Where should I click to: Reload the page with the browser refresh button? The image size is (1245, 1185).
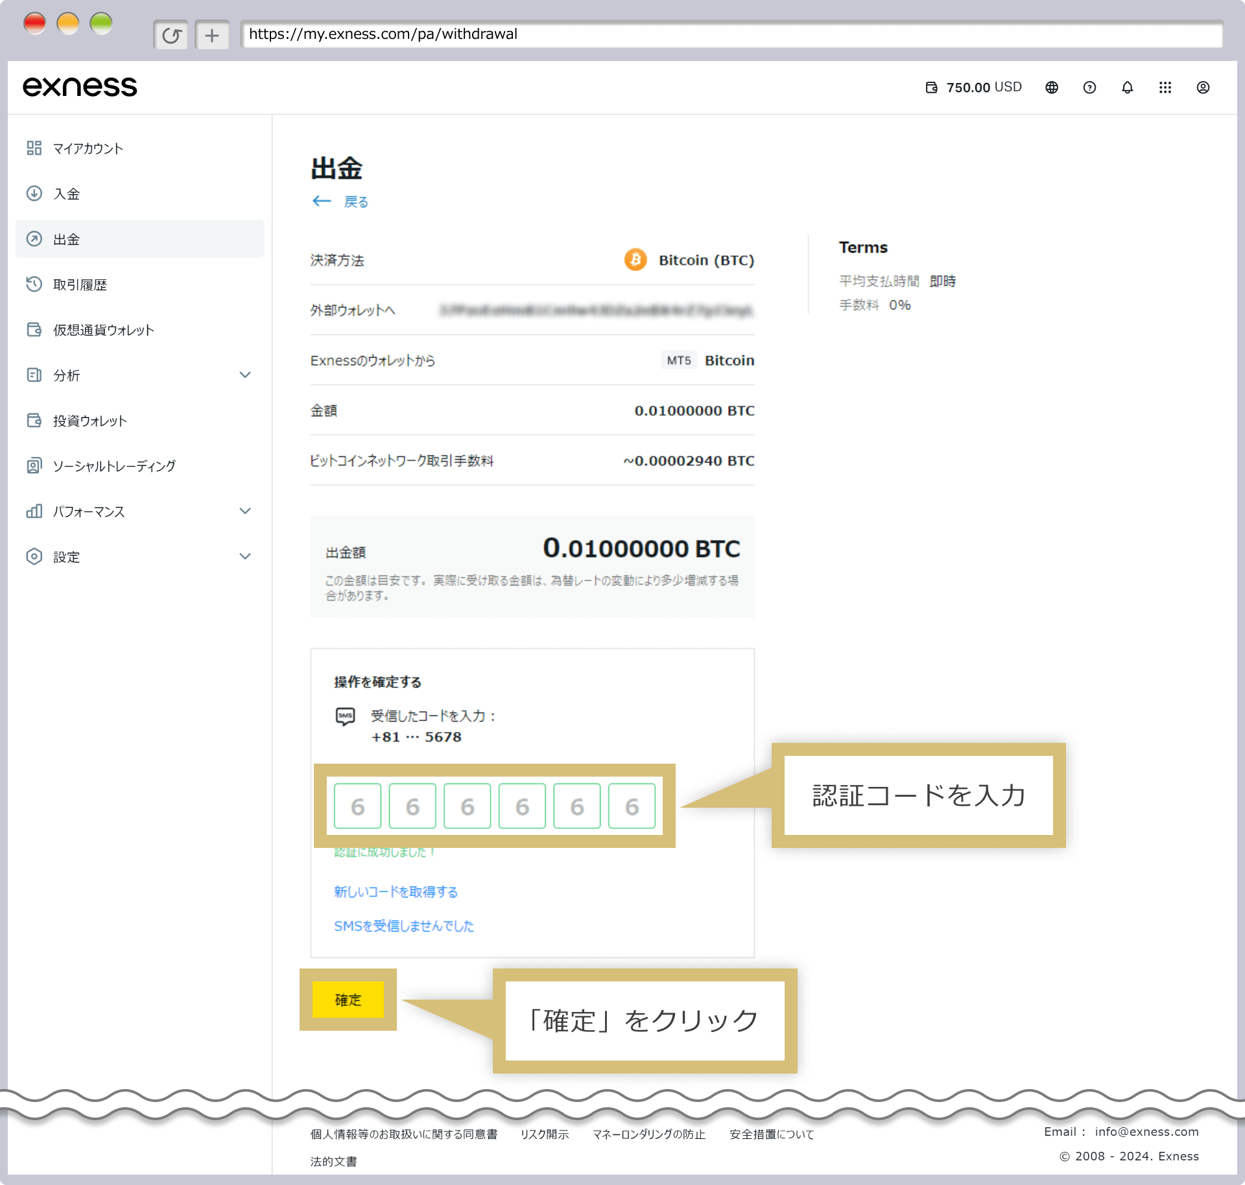click(x=171, y=35)
